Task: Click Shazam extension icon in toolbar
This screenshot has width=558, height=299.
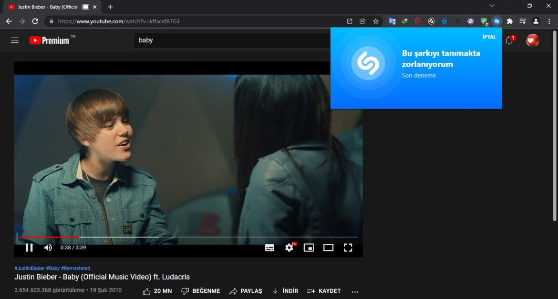Action: pyautogui.click(x=496, y=21)
